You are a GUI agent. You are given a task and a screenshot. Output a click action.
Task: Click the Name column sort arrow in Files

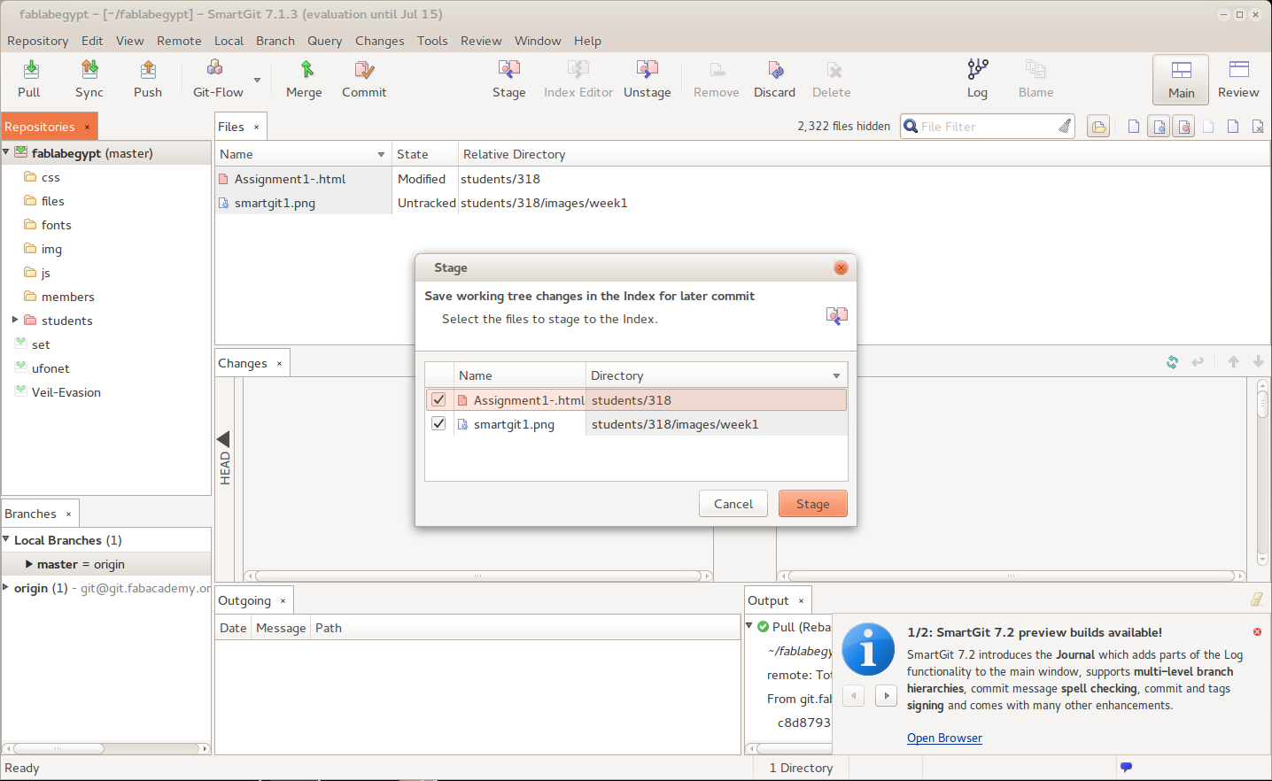click(381, 154)
